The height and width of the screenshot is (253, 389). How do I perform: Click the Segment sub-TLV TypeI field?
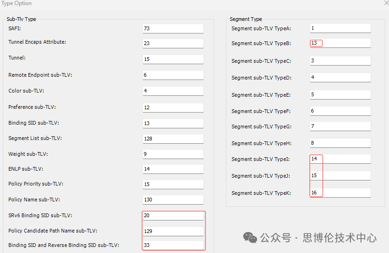[x=340, y=159]
